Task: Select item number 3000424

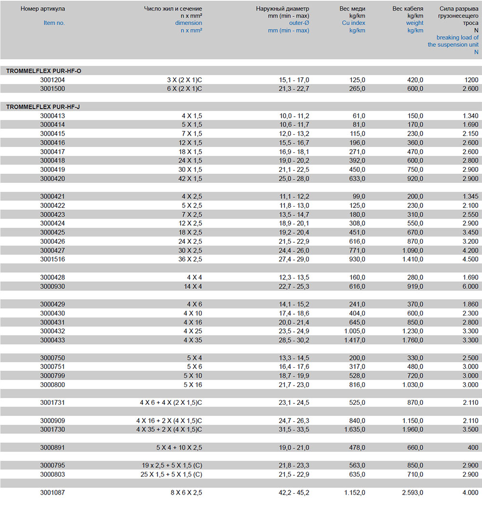Action: [53, 223]
